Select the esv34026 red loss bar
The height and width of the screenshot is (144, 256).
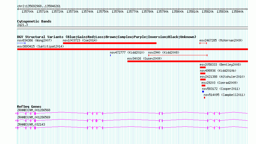188,61
